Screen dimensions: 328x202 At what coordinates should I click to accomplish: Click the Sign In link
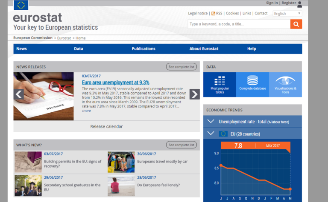click(x=272, y=3)
